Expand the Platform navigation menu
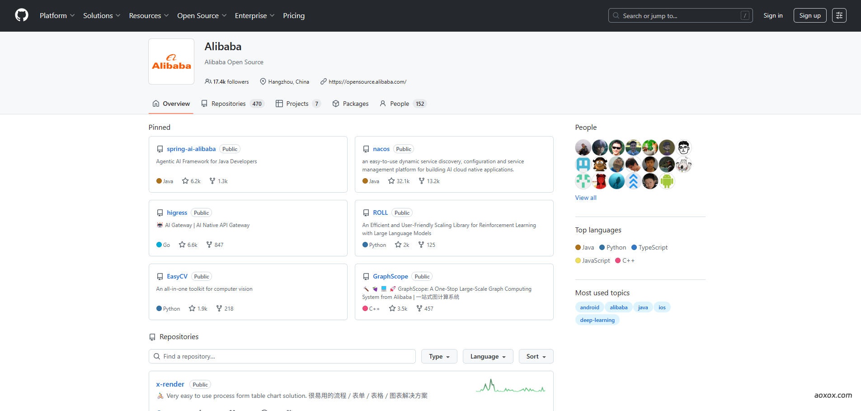The height and width of the screenshot is (411, 861). point(57,15)
